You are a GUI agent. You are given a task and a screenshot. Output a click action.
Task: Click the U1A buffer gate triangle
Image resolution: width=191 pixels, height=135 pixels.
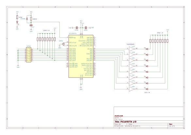click(132, 49)
